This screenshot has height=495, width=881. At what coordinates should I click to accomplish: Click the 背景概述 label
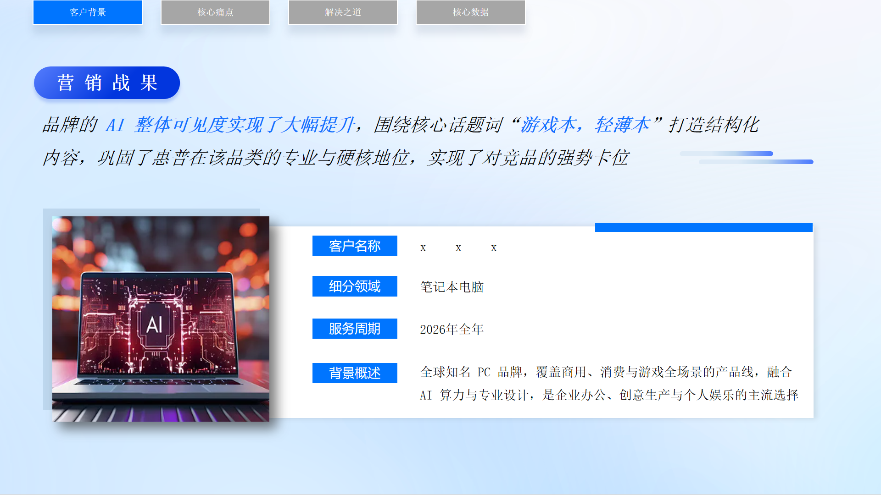coord(355,373)
